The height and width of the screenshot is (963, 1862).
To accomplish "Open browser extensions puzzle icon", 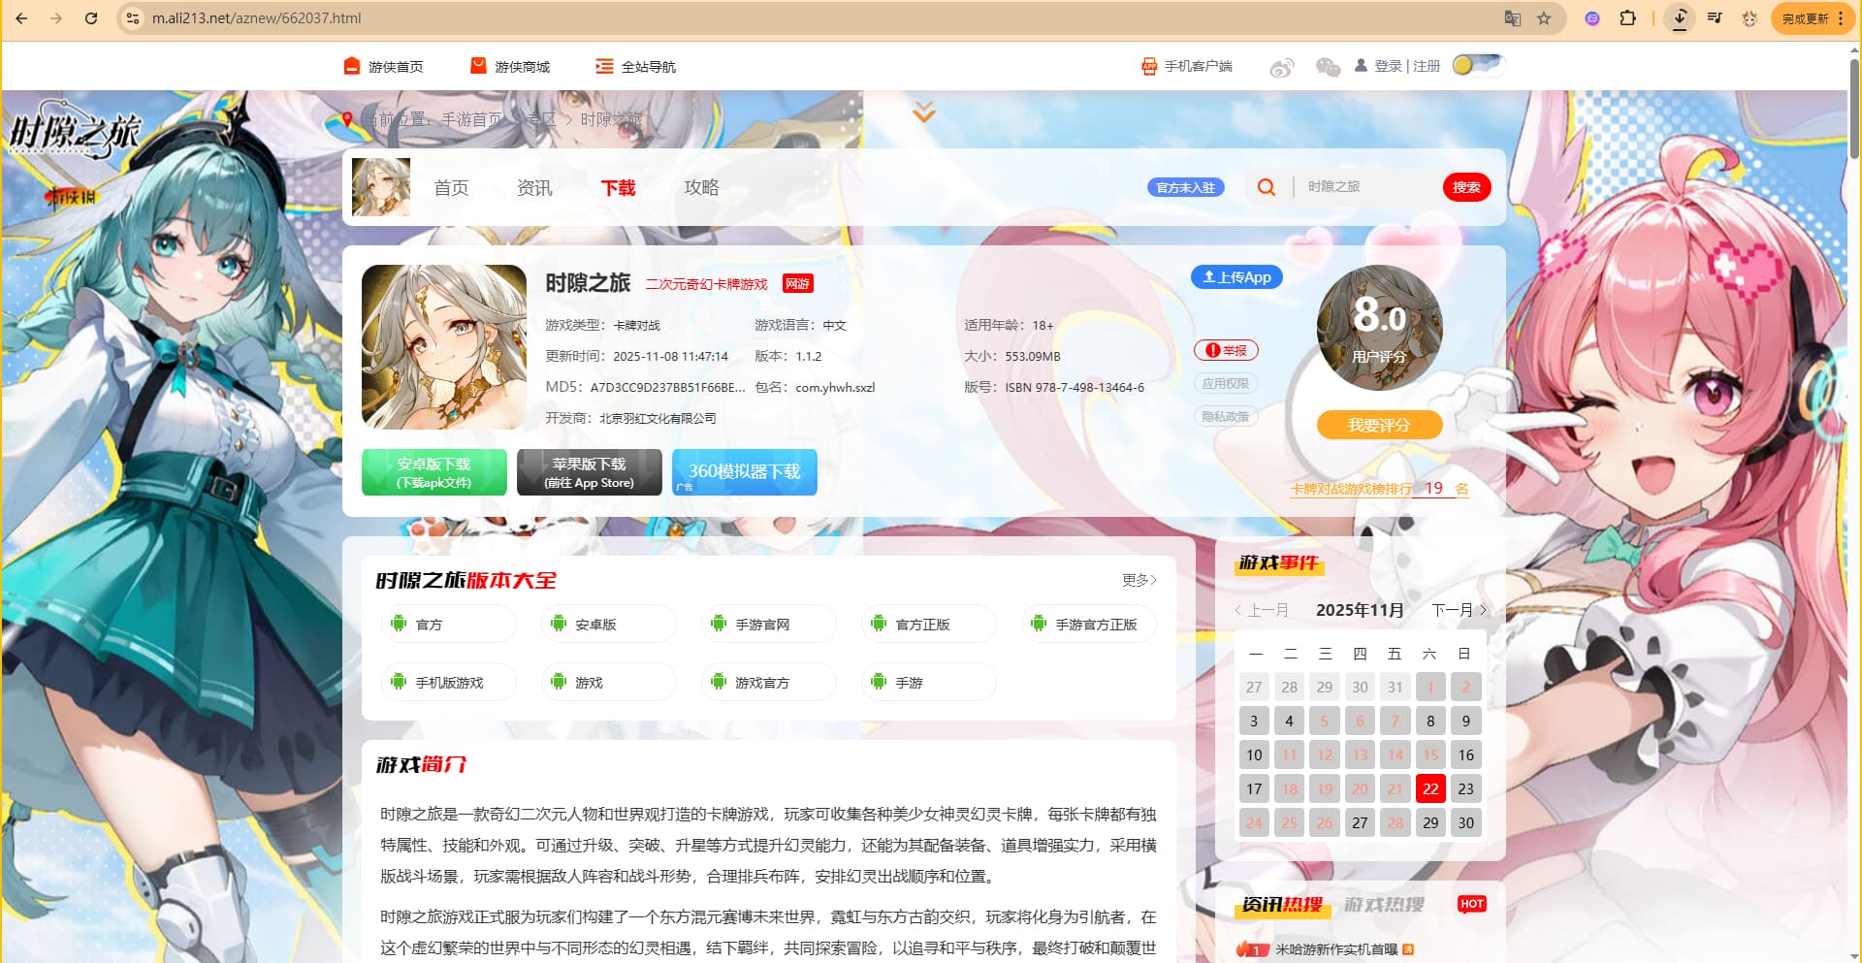I will pos(1627,18).
